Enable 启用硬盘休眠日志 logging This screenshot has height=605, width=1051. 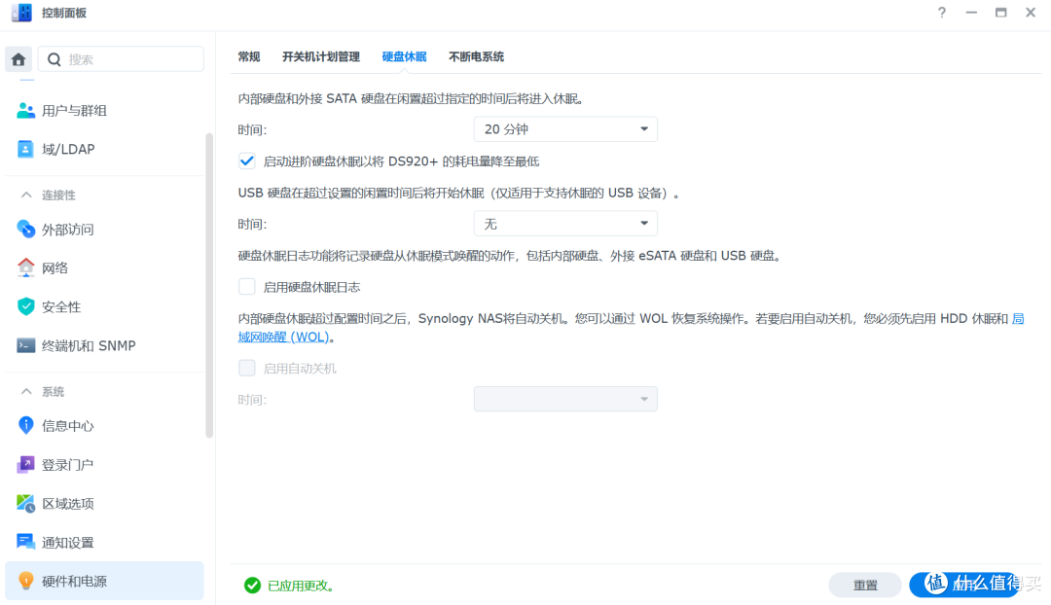[x=246, y=286]
